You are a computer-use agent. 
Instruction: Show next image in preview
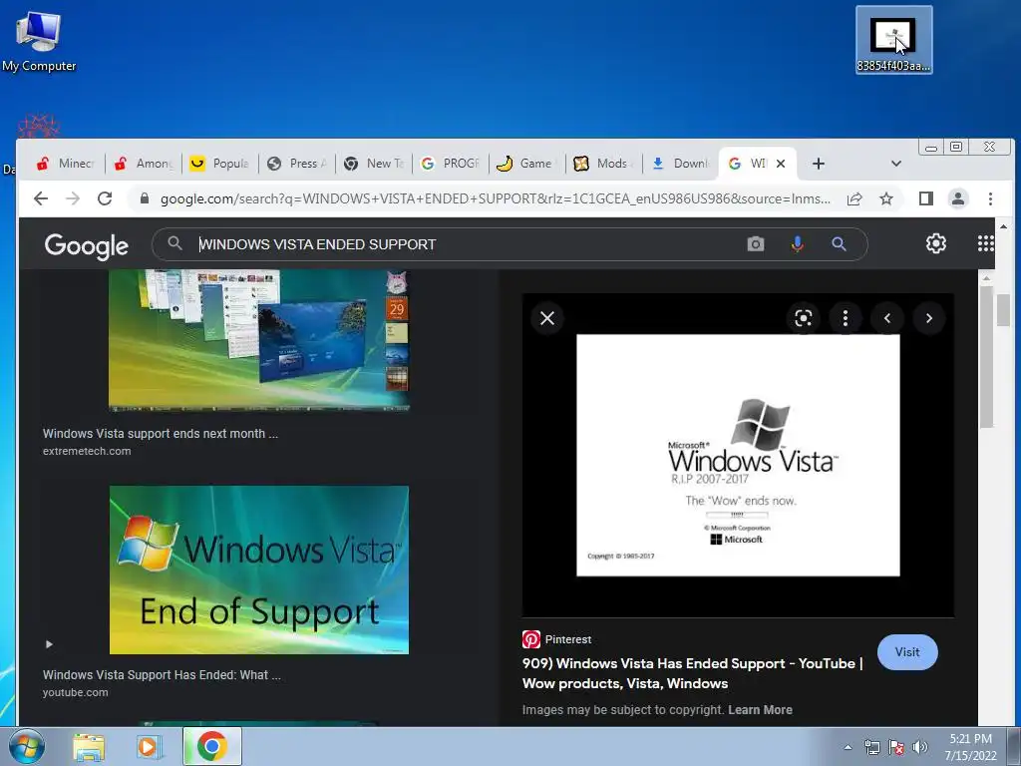(x=929, y=318)
